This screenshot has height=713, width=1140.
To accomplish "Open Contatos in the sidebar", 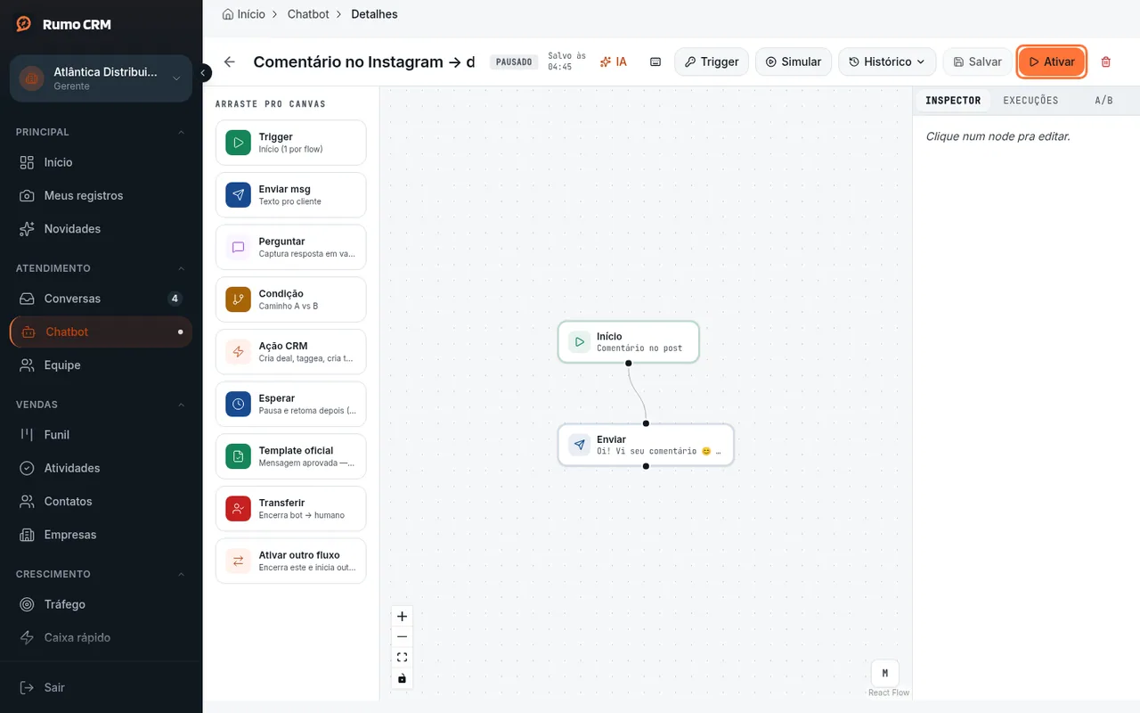I will [101, 502].
